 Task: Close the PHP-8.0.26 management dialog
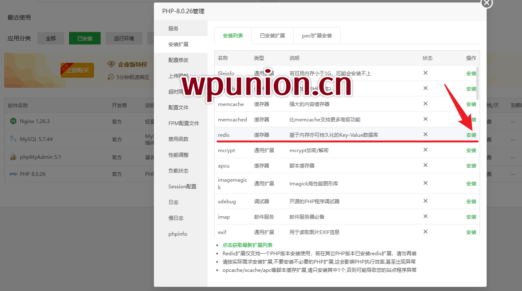(x=487, y=2)
